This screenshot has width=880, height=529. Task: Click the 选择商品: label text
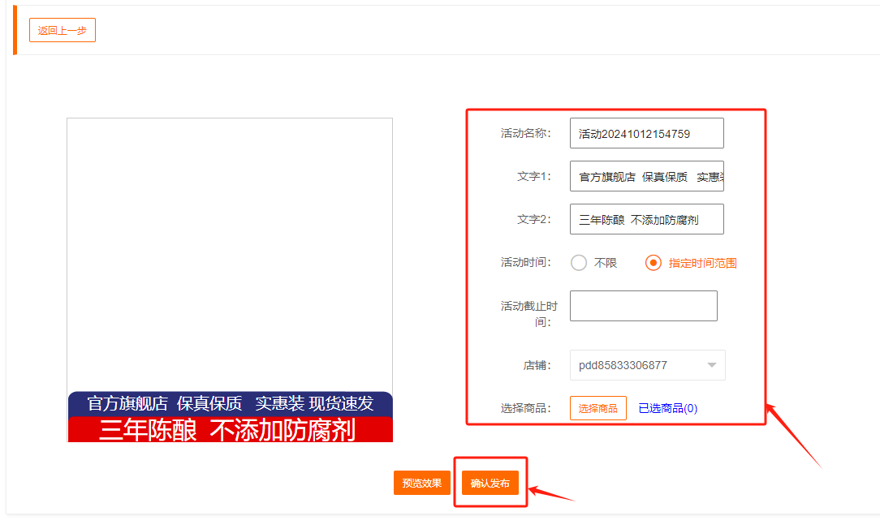click(x=525, y=408)
